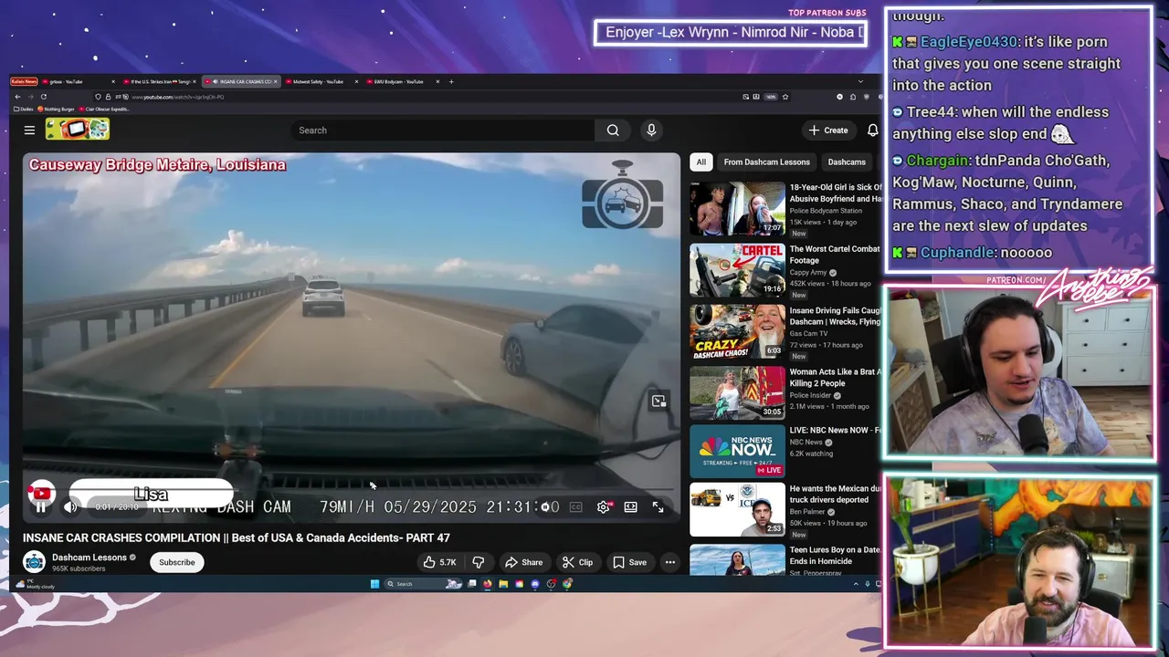Open more actions three-dot menu
Image resolution: width=1169 pixels, height=657 pixels.
pos(669,562)
